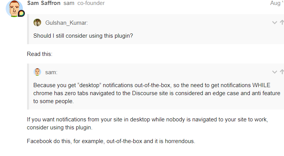Image resolution: width=284 pixels, height=156 pixels.
Task: Click the quoted text 'Should I still consider using this plugin?'
Action: pyautogui.click(x=83, y=36)
